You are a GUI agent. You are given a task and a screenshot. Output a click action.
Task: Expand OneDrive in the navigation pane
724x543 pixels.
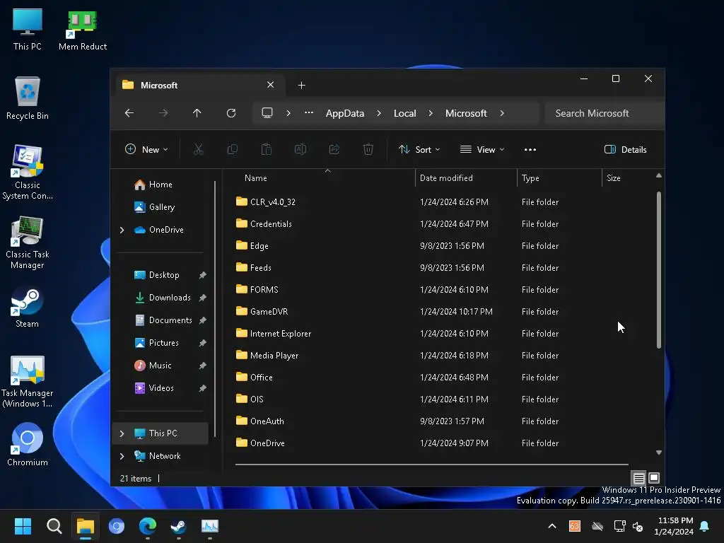[x=122, y=230]
